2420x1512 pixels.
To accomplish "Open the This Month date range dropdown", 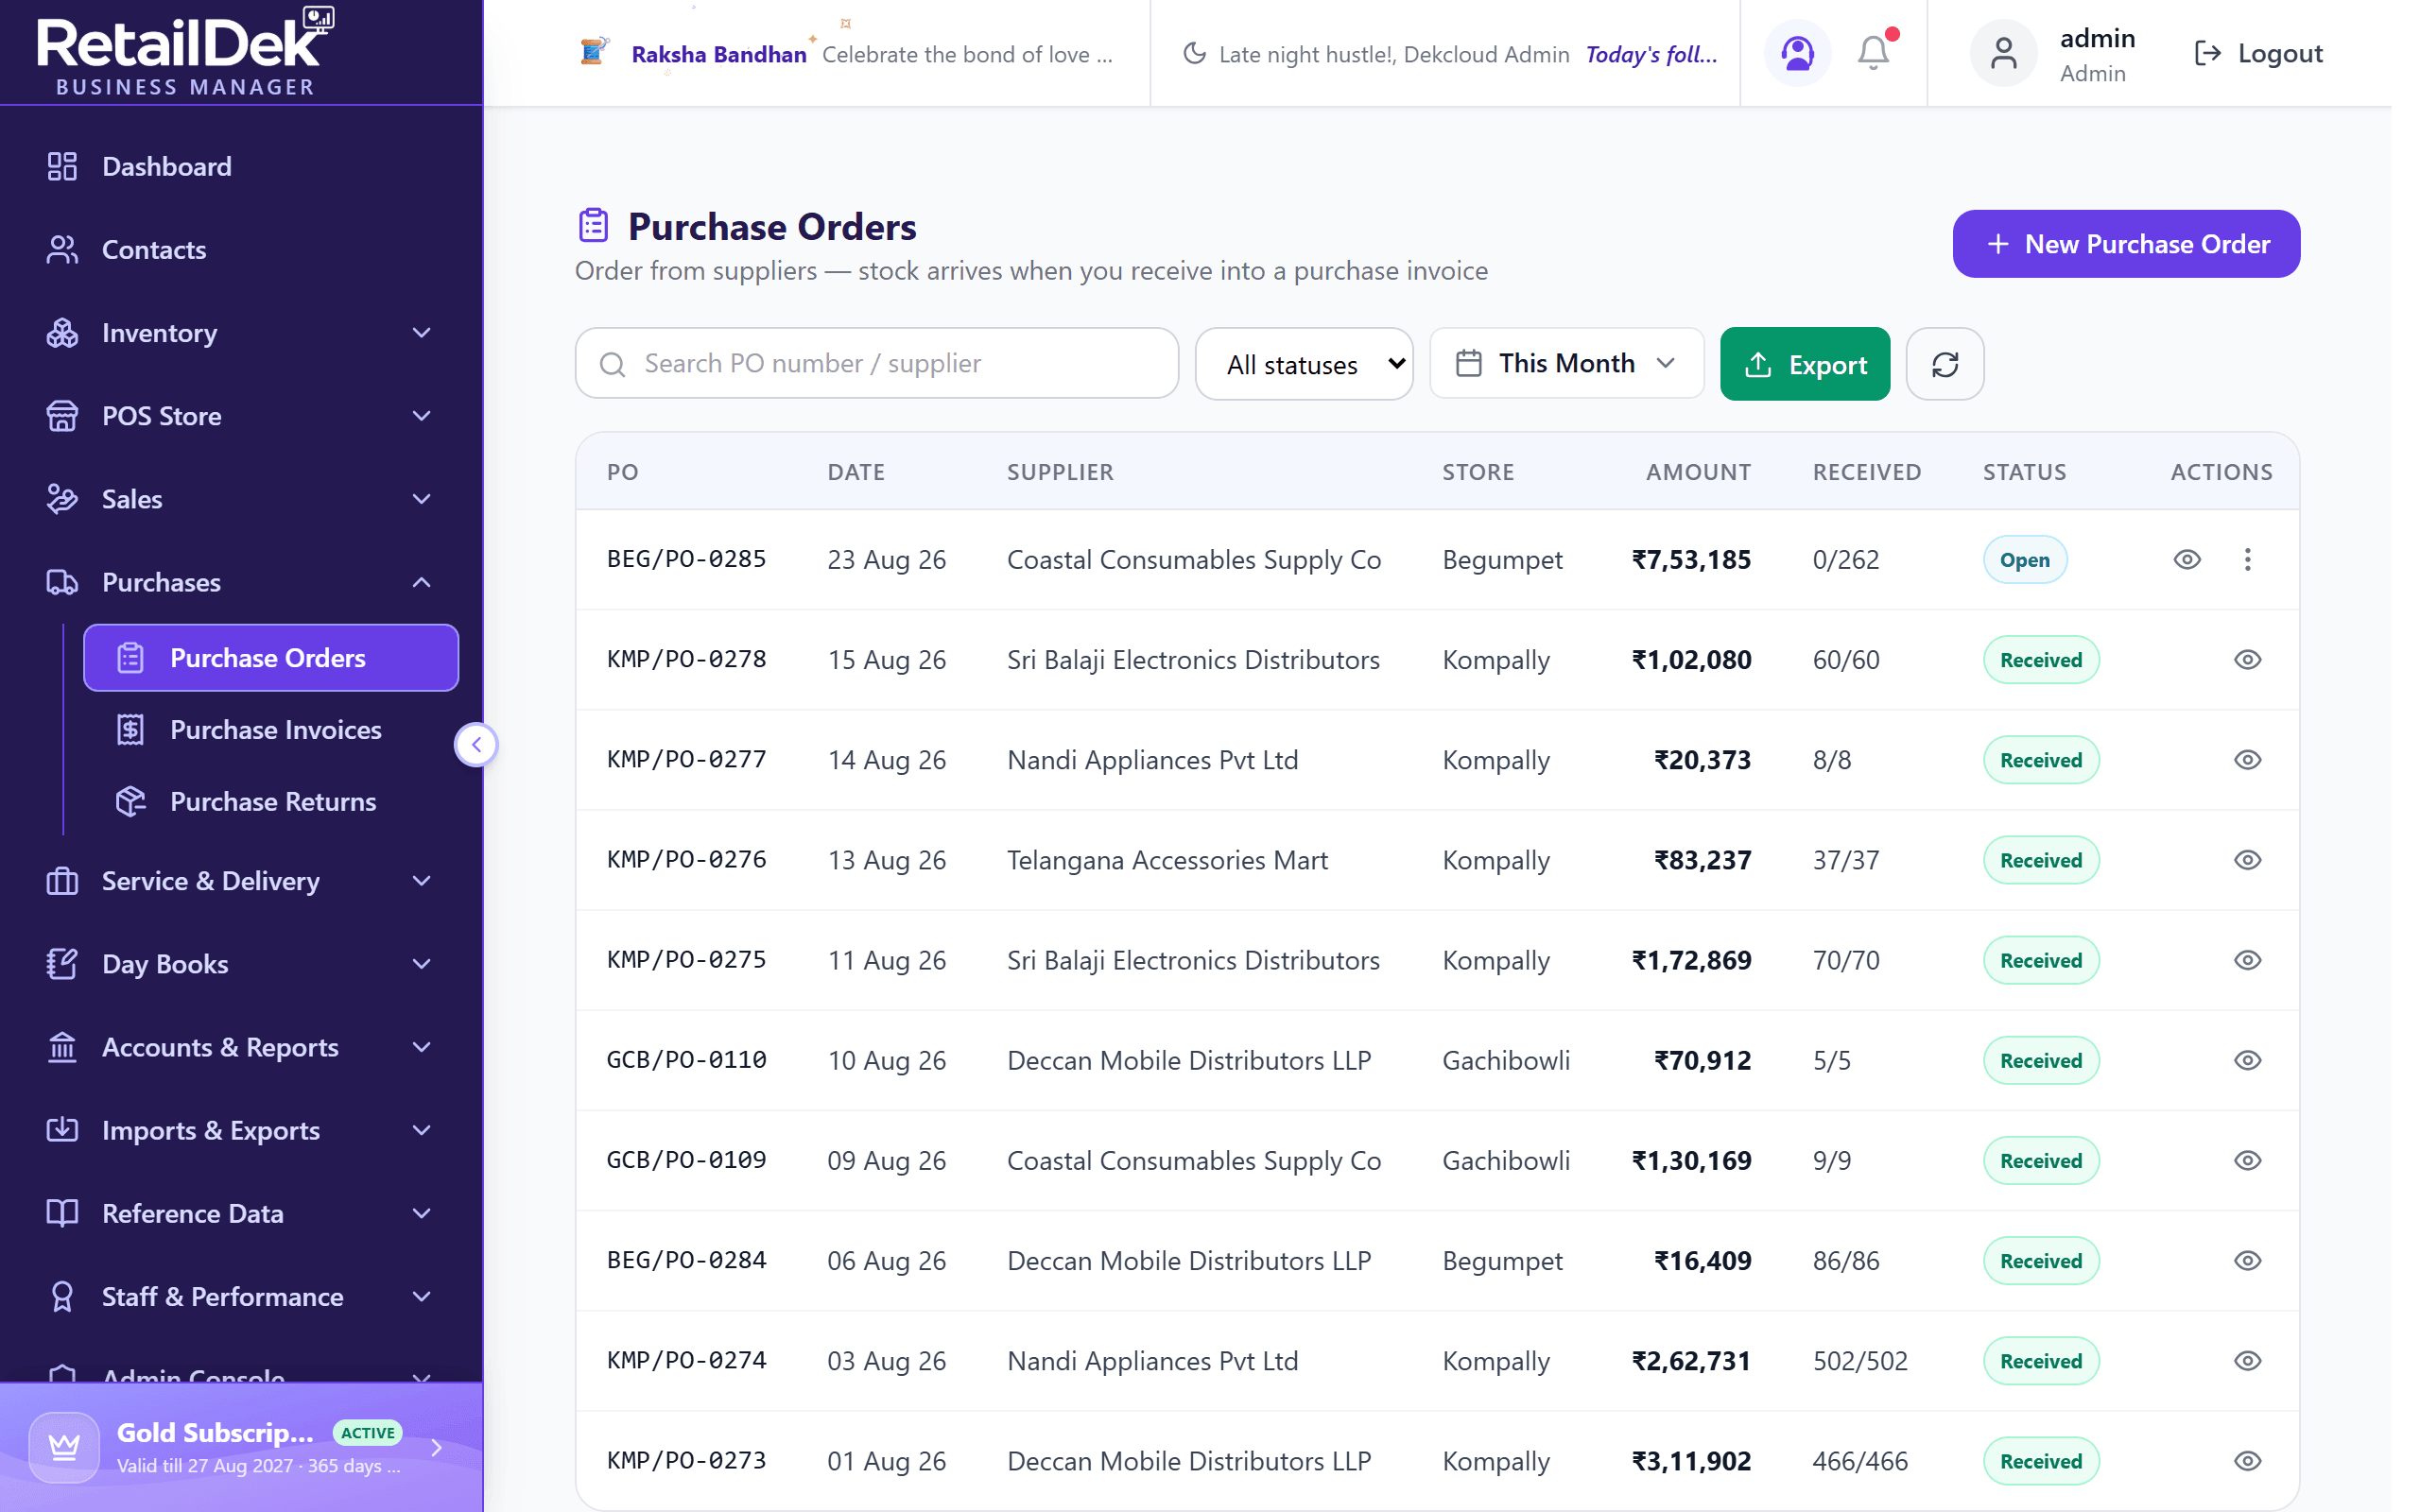I will click(x=1566, y=364).
